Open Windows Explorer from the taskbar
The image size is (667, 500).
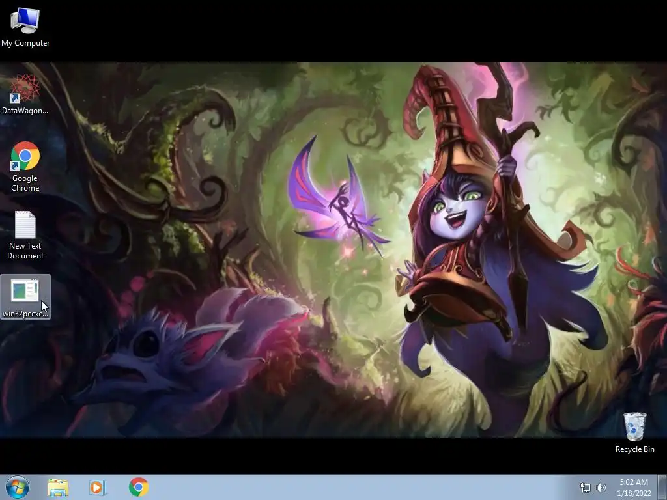click(x=58, y=488)
